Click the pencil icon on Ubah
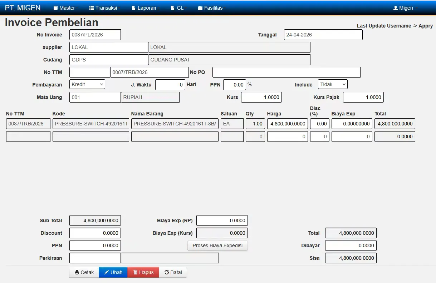This screenshot has width=436, height=283. 107,272
